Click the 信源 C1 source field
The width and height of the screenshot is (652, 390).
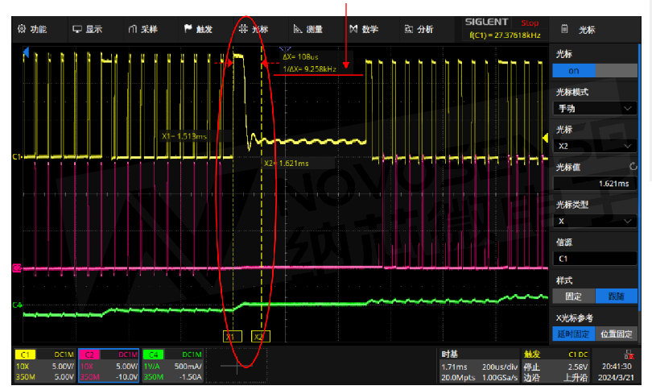pyautogui.click(x=595, y=259)
